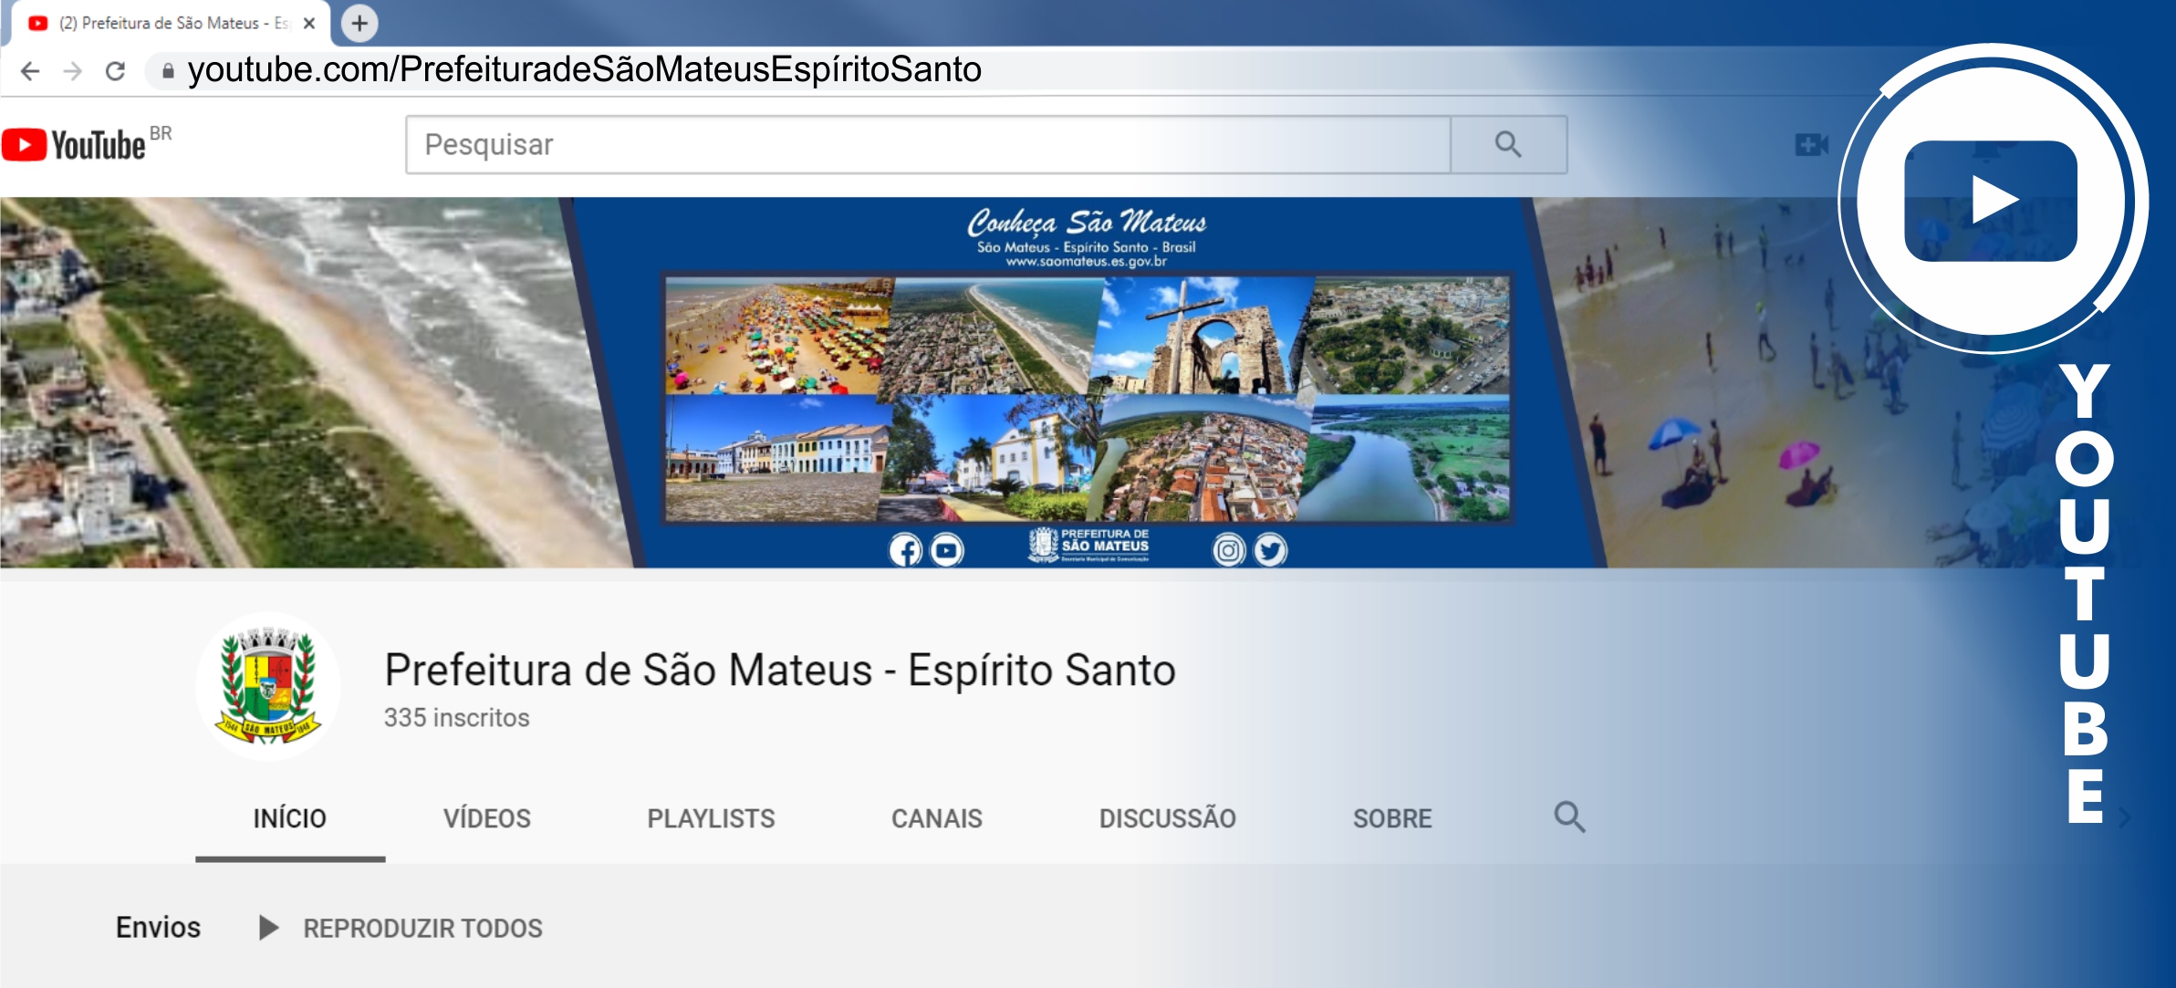Go to the SOBRE tab
Image resolution: width=2176 pixels, height=988 pixels.
point(1391,818)
